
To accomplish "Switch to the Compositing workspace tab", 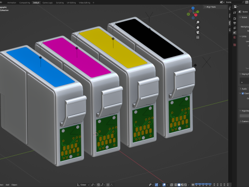I will point(24,3).
